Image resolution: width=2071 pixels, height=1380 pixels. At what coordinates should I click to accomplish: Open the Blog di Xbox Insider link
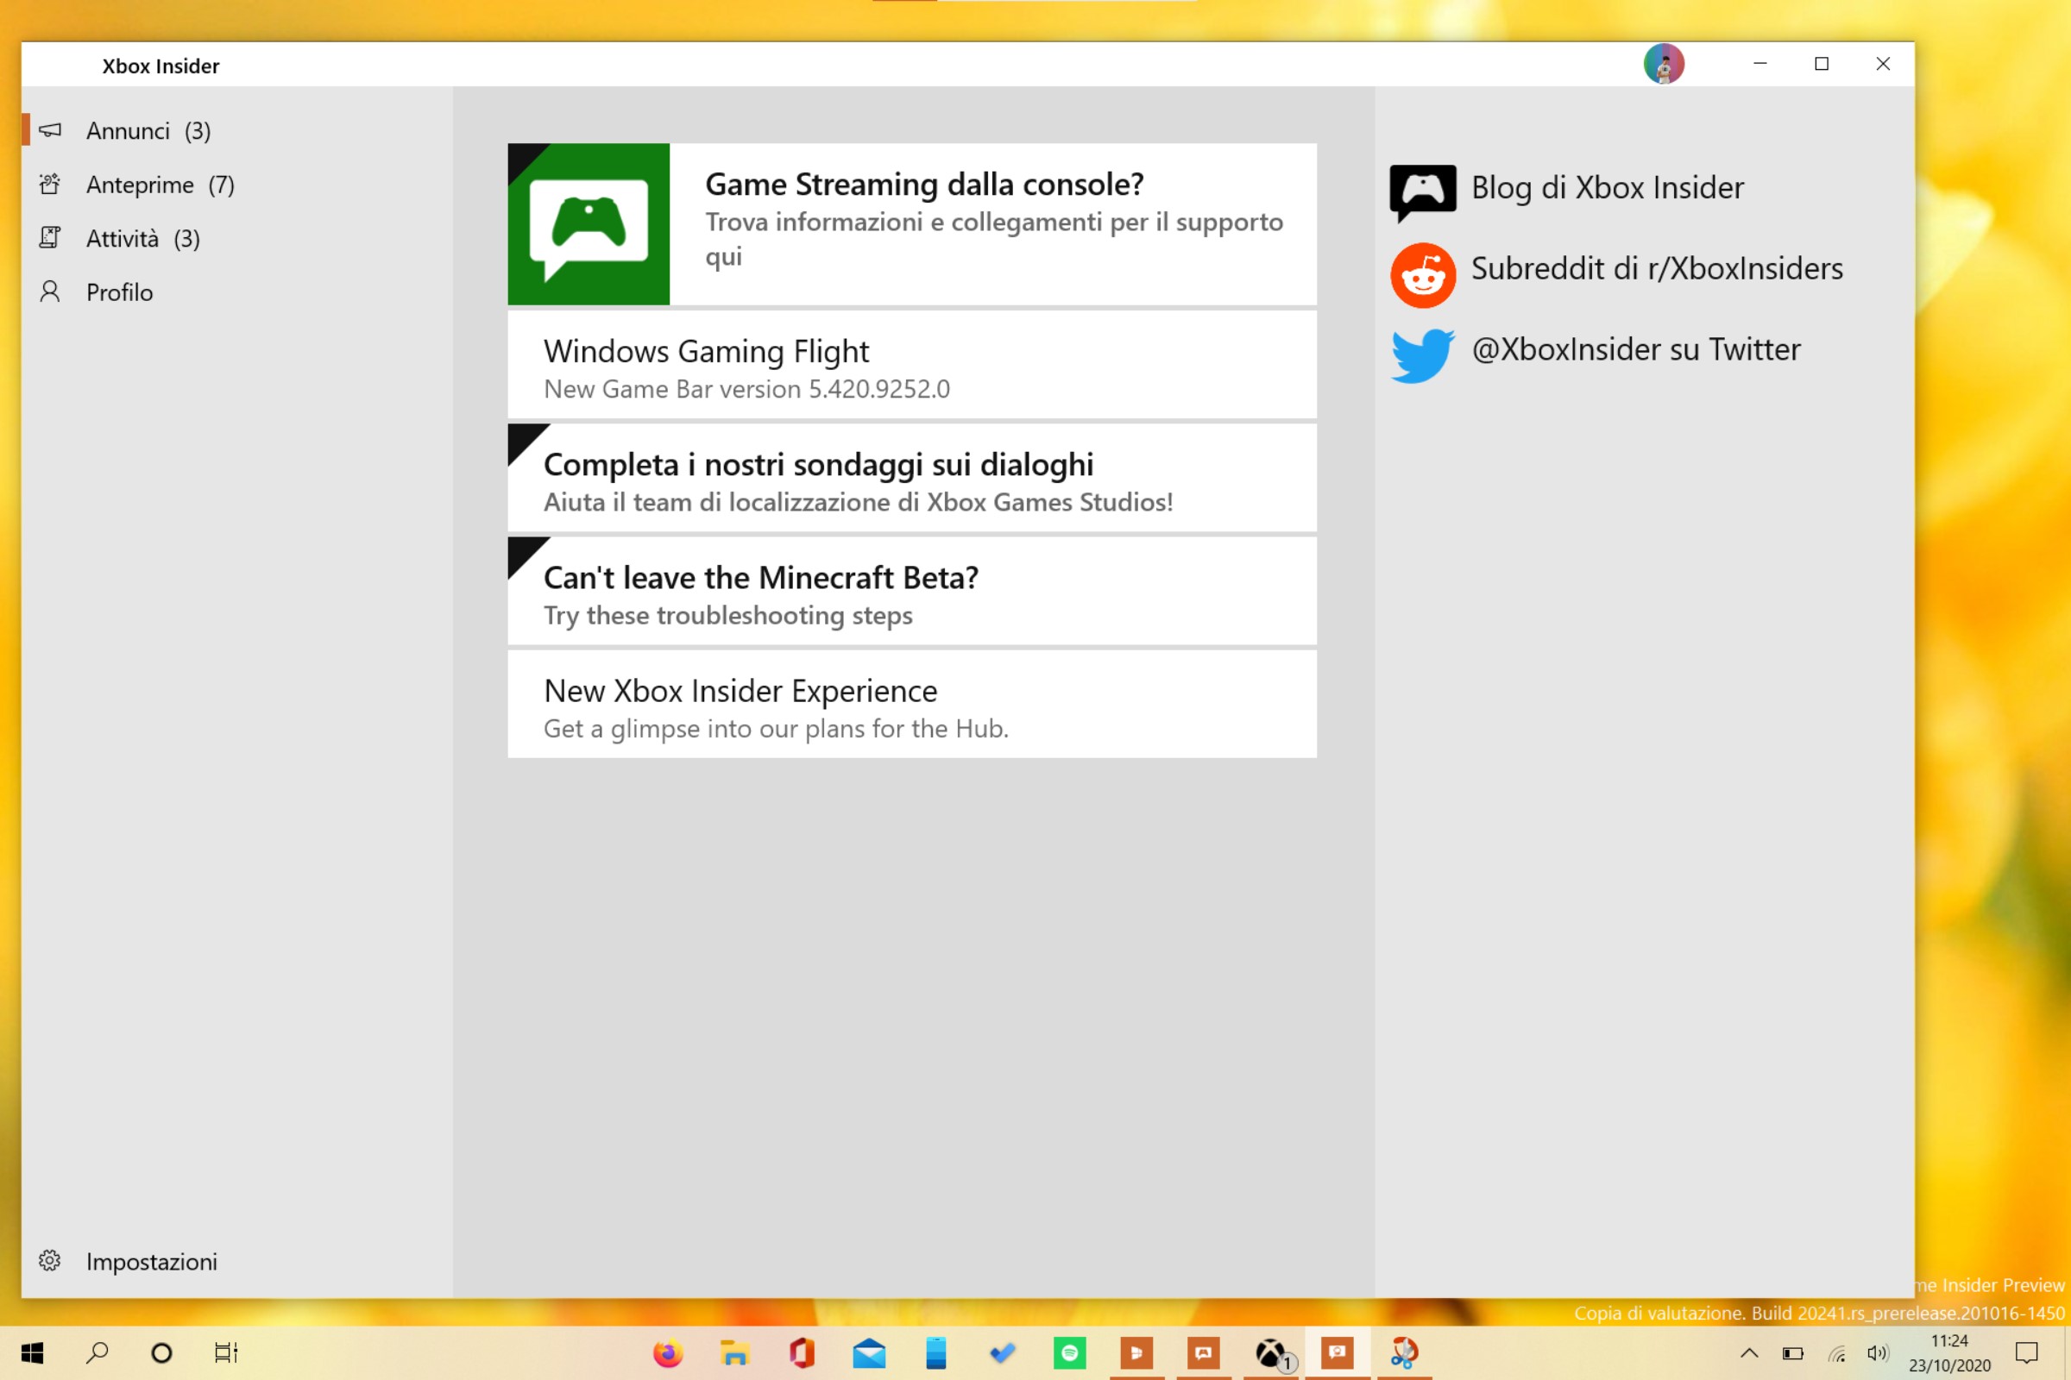coord(1608,187)
